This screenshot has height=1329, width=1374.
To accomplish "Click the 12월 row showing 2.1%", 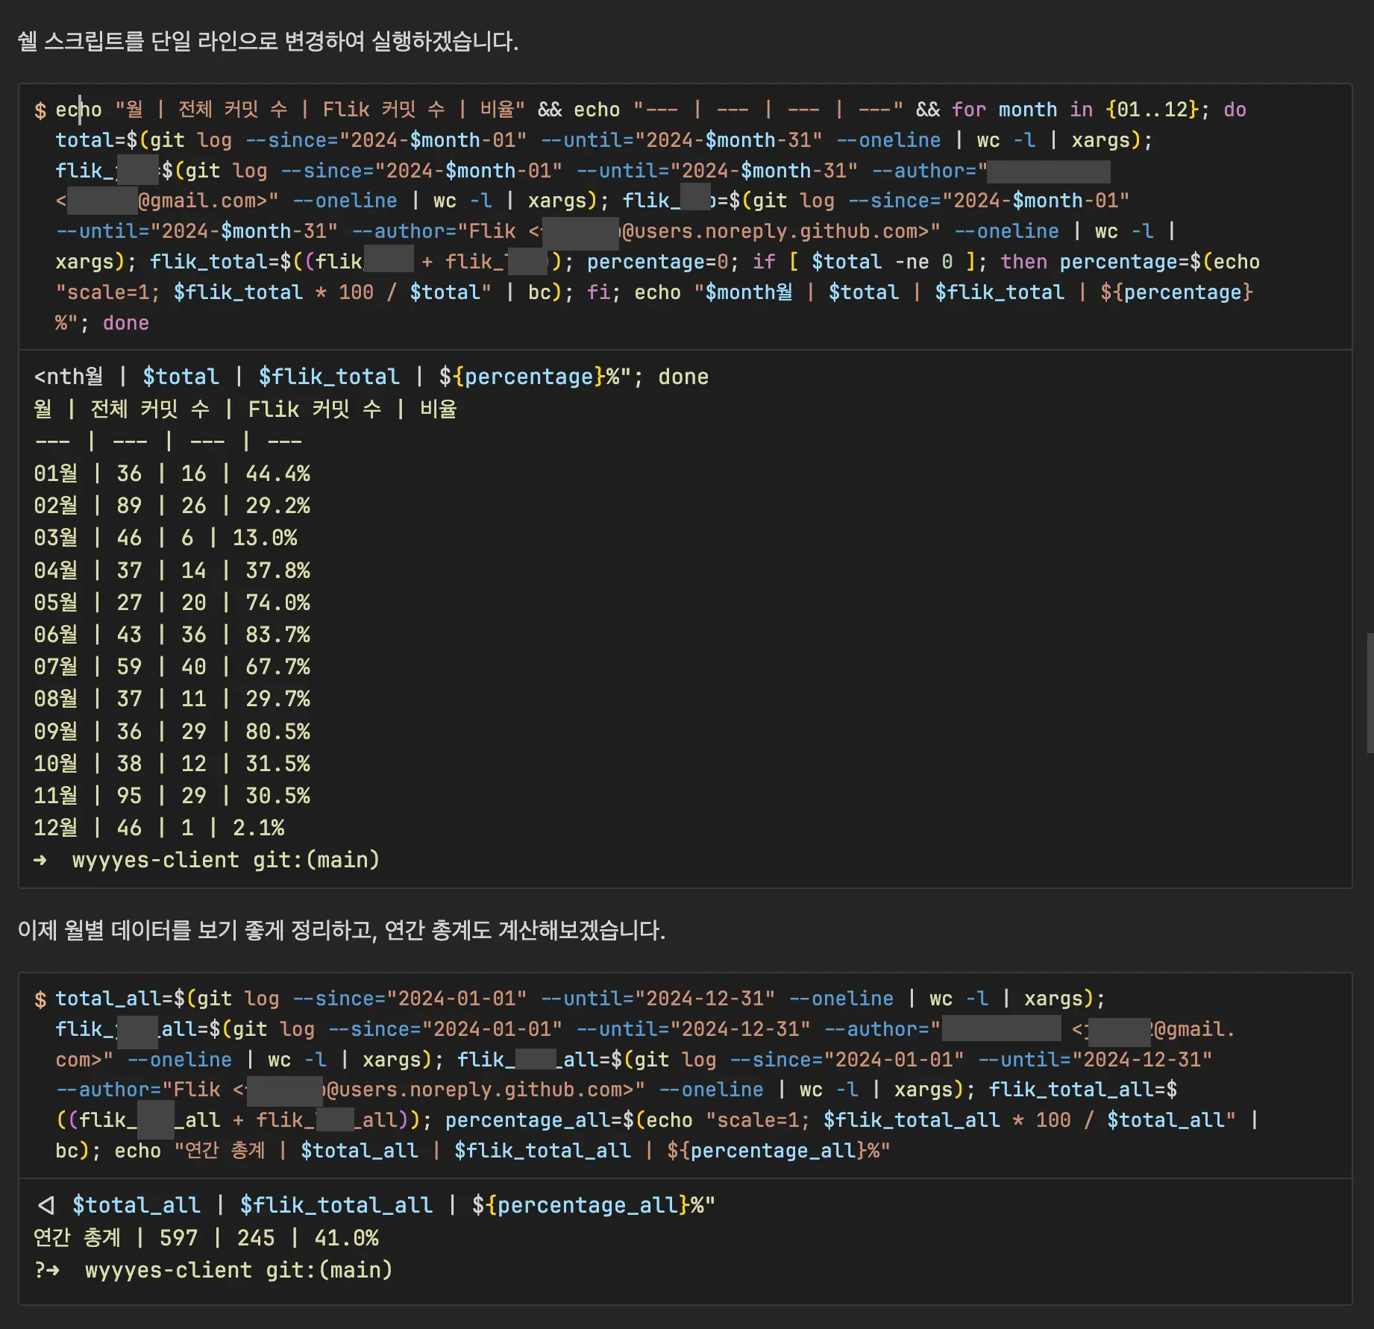I will pos(159,828).
